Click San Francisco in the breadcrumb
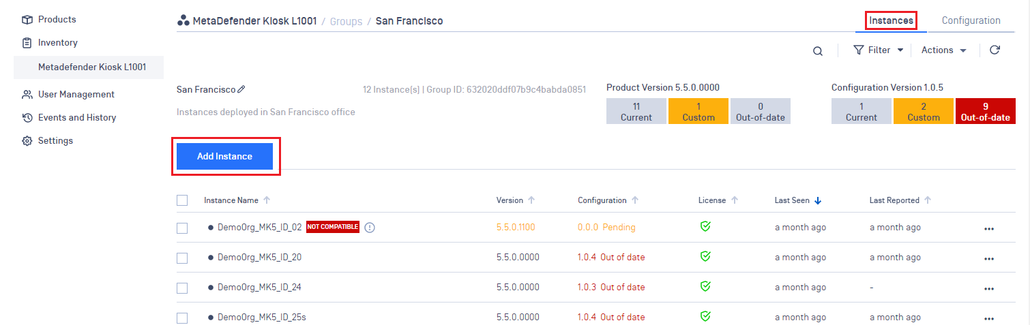Viewport: 1030px width, 325px height. point(409,21)
